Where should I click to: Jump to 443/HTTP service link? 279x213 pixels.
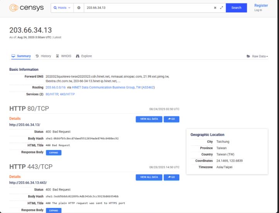click(67, 94)
